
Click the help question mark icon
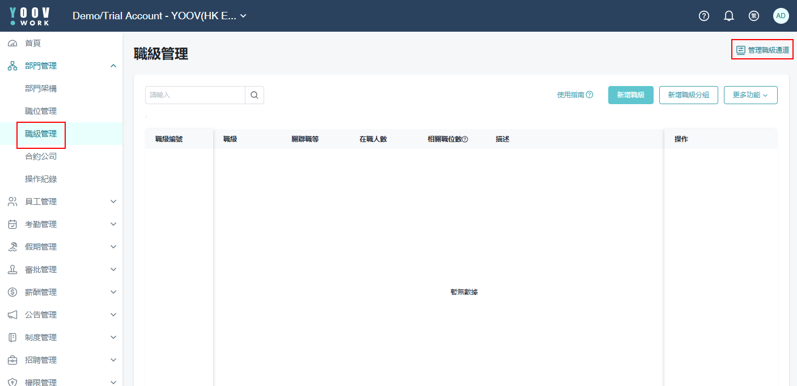click(x=704, y=16)
